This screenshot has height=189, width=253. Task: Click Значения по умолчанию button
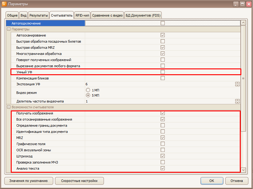tap(29, 181)
